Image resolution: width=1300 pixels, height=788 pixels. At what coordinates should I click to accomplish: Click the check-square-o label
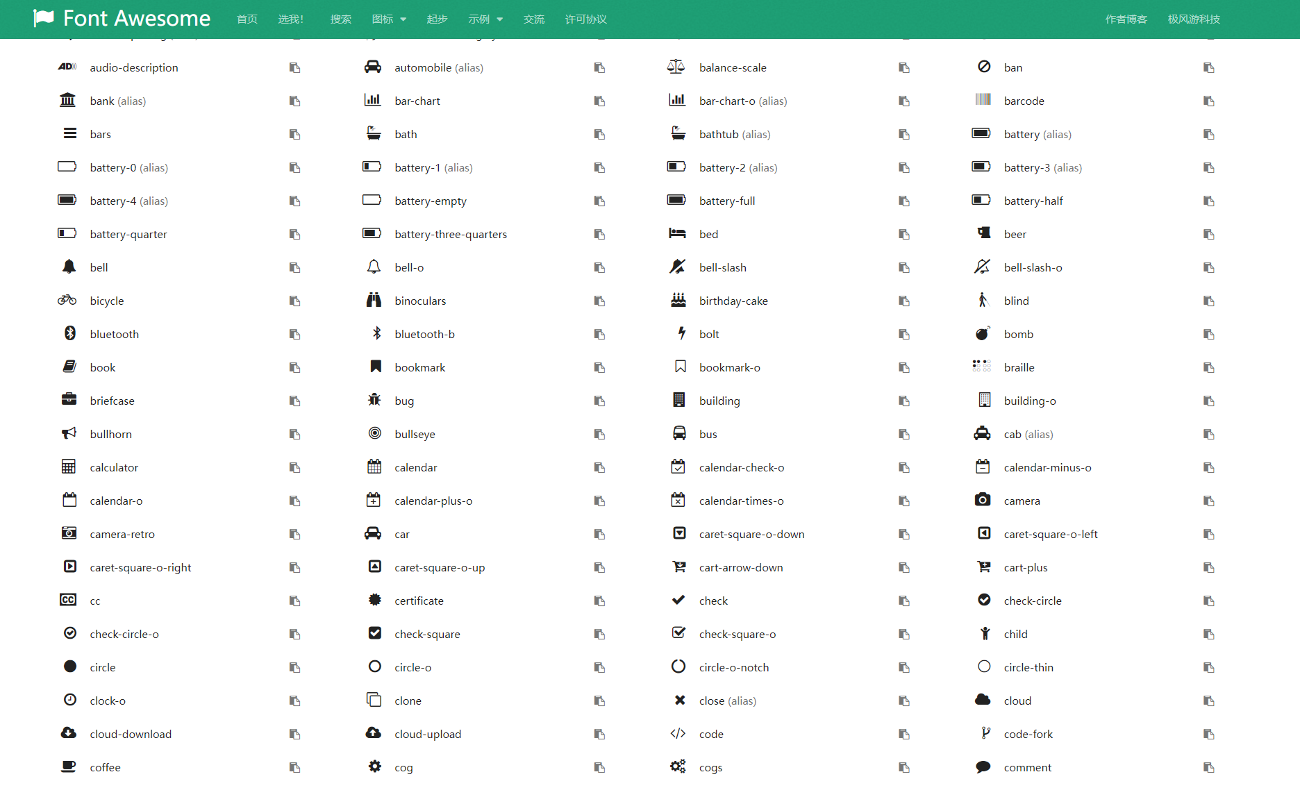point(737,634)
